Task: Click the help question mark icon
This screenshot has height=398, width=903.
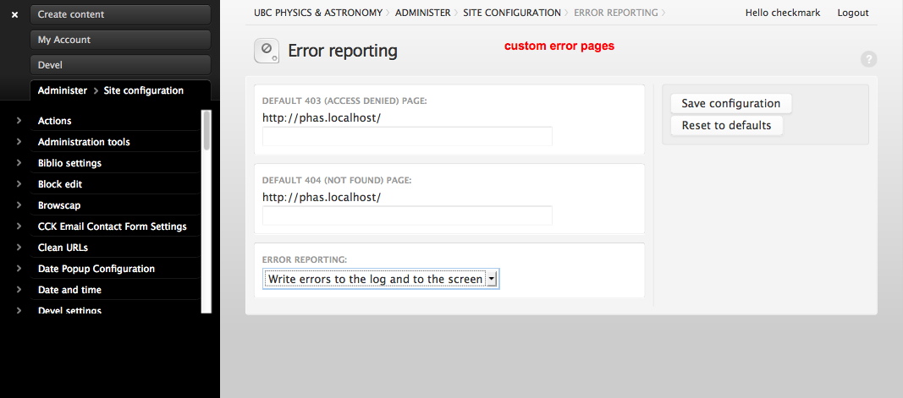Action: click(868, 59)
